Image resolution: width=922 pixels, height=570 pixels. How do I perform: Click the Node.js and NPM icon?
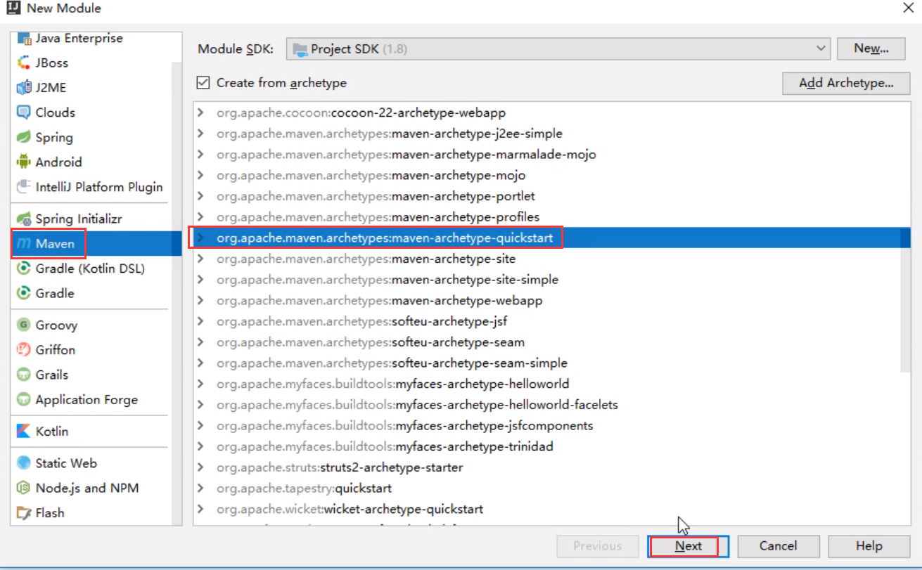(24, 488)
